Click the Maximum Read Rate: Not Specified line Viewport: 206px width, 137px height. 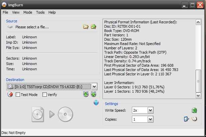click(132, 44)
